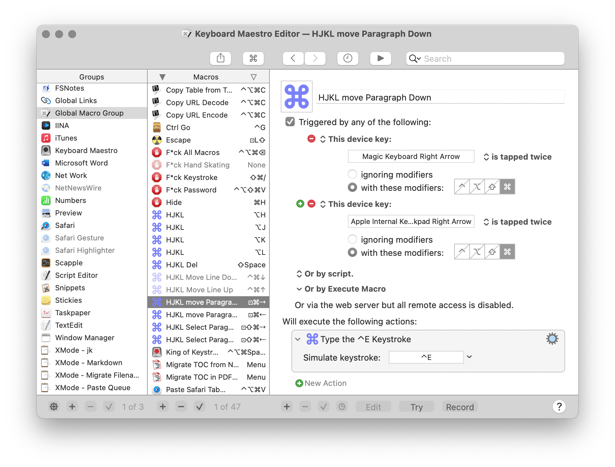Remove the Magic Keyboard trigger with red minus

point(311,139)
